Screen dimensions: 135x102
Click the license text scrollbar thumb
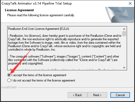pyautogui.click(x=124, y=34)
